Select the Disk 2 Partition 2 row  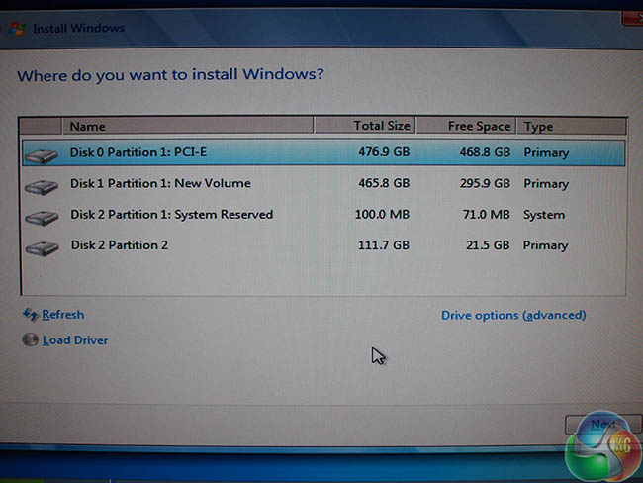tap(323, 245)
